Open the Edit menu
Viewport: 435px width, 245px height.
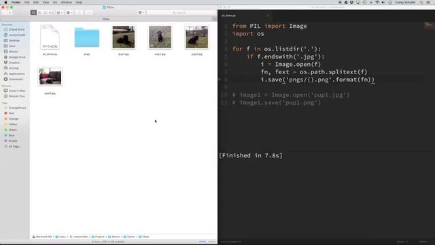pyautogui.click(x=36, y=2)
